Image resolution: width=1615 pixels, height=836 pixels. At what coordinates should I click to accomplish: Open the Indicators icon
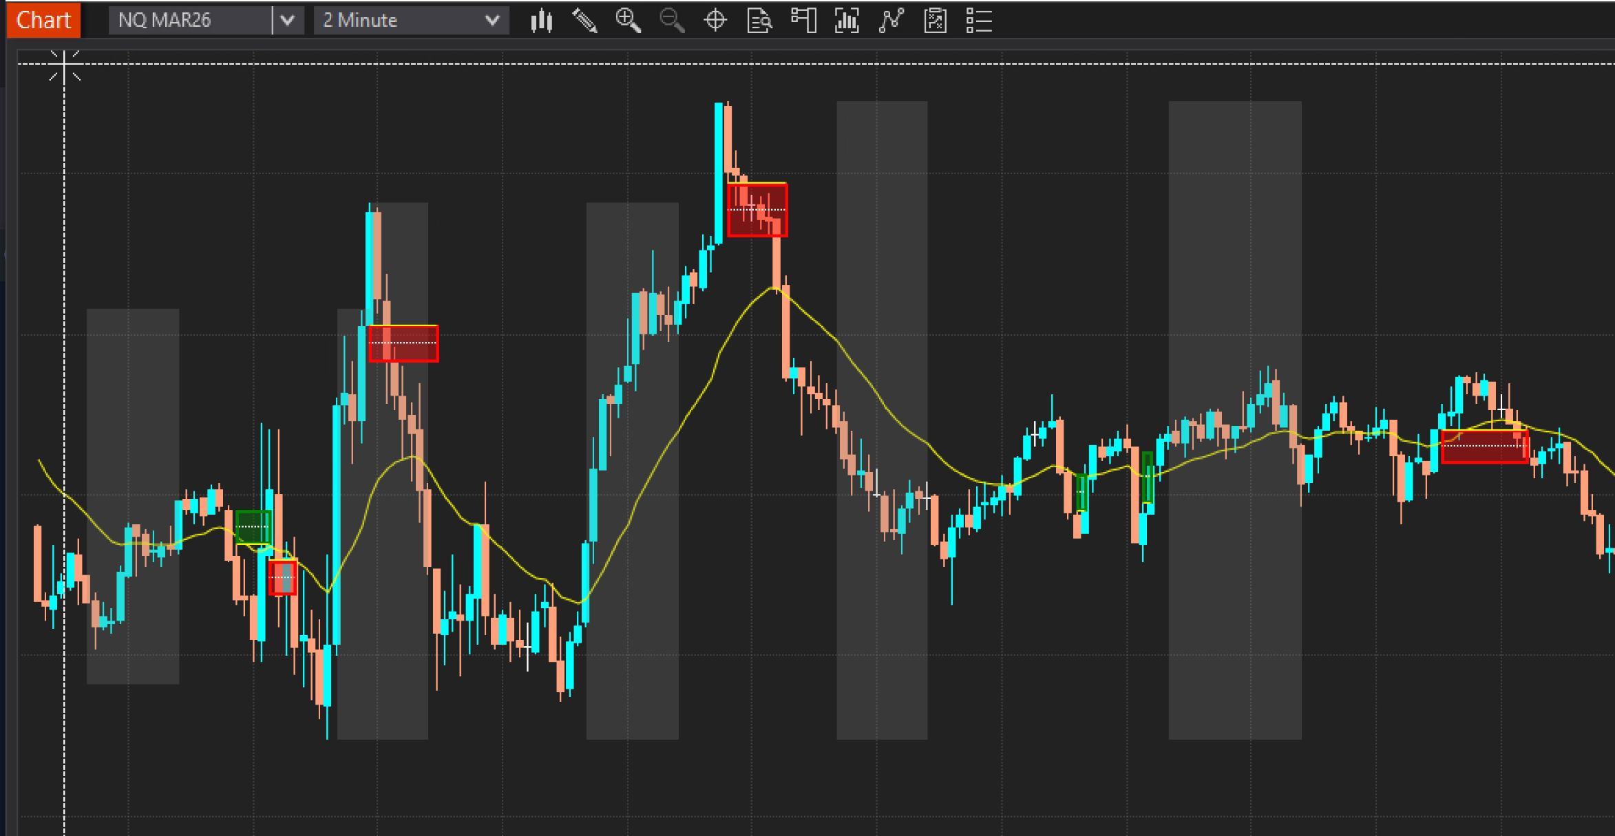pyautogui.click(x=891, y=21)
